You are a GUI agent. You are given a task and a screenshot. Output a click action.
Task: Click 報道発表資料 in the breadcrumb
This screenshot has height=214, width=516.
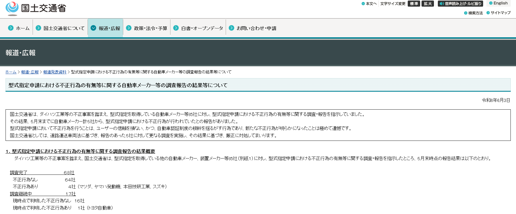tap(55, 72)
